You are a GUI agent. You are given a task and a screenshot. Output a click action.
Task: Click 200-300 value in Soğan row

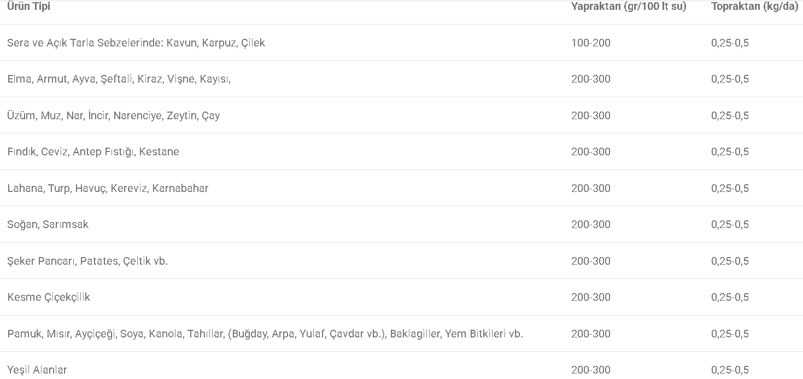tap(591, 224)
